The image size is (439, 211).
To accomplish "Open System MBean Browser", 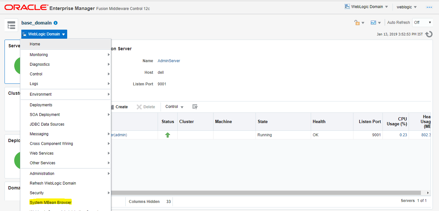I will [66, 203].
